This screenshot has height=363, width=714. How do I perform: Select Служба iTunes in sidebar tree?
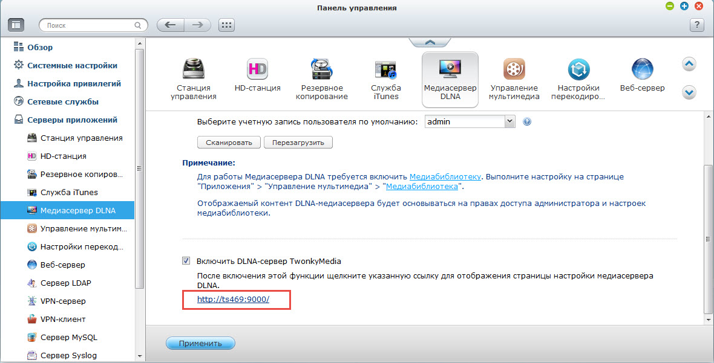tap(67, 192)
